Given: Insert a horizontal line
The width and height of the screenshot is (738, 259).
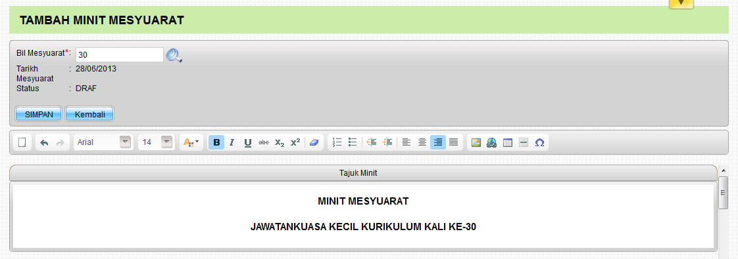Looking at the screenshot, I should point(524,142).
